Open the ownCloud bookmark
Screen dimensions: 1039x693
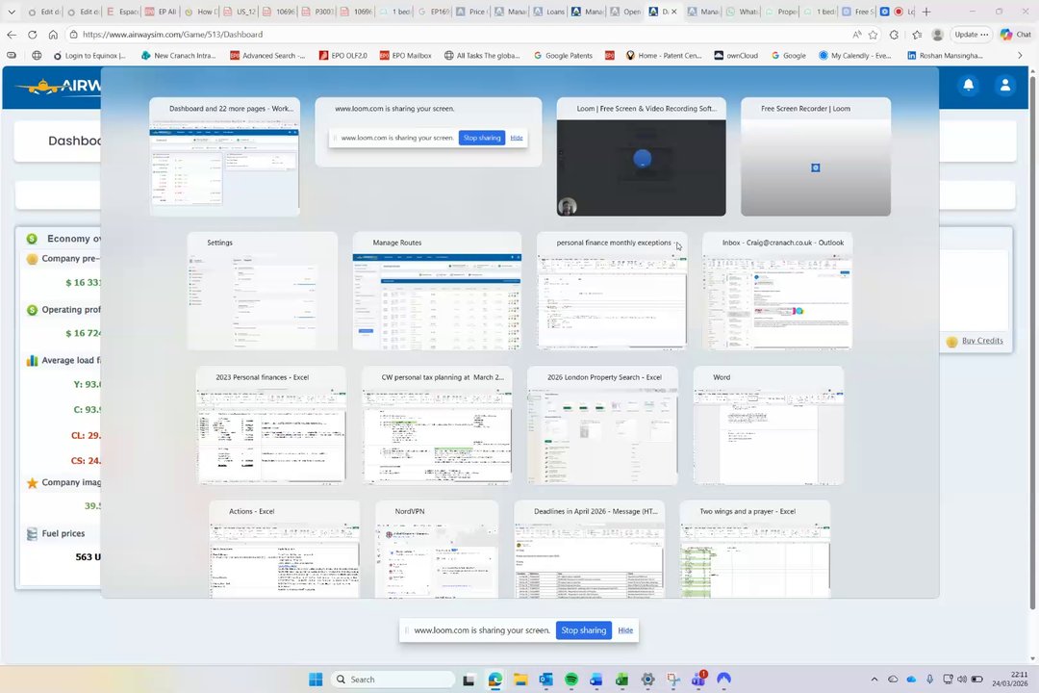pos(736,56)
